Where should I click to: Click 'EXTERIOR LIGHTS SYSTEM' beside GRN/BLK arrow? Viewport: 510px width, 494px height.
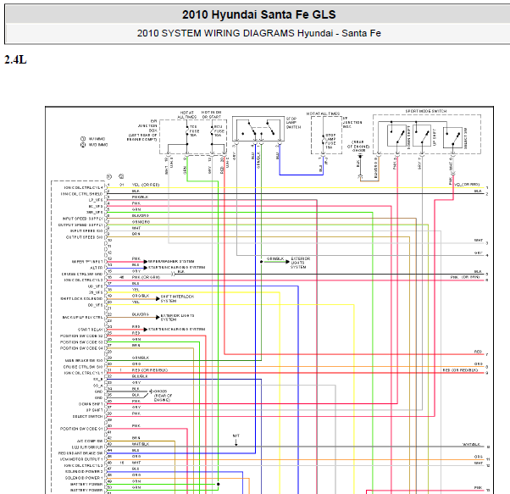pos(300,263)
